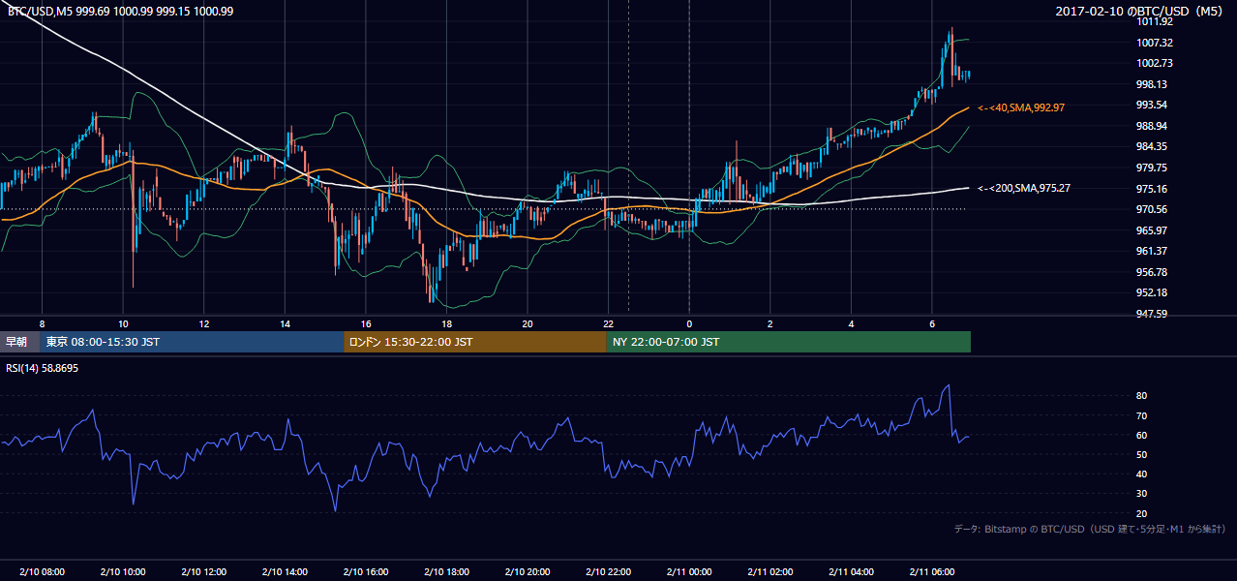Screen dimensions: 1237x581
Task: Click the price axis value 979.75
Action: tap(1152, 168)
